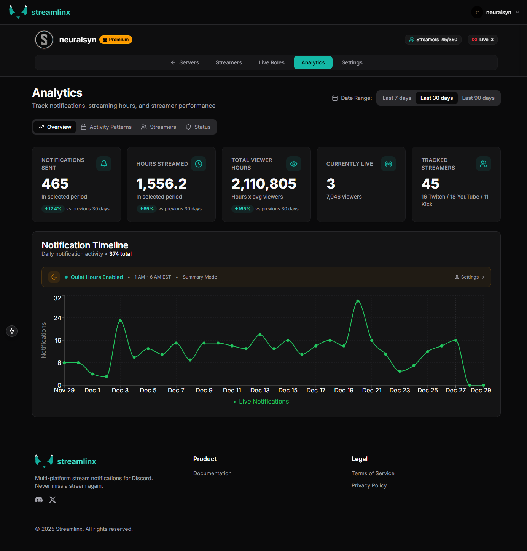Select the Last 7 days date range

point(396,98)
